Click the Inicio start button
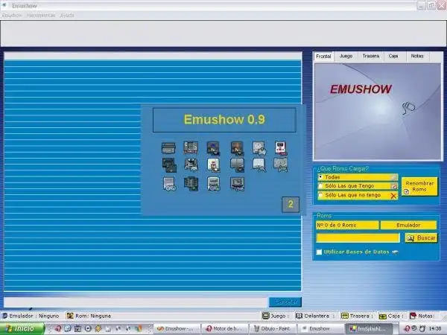The height and width of the screenshot is (335, 447). (22, 329)
